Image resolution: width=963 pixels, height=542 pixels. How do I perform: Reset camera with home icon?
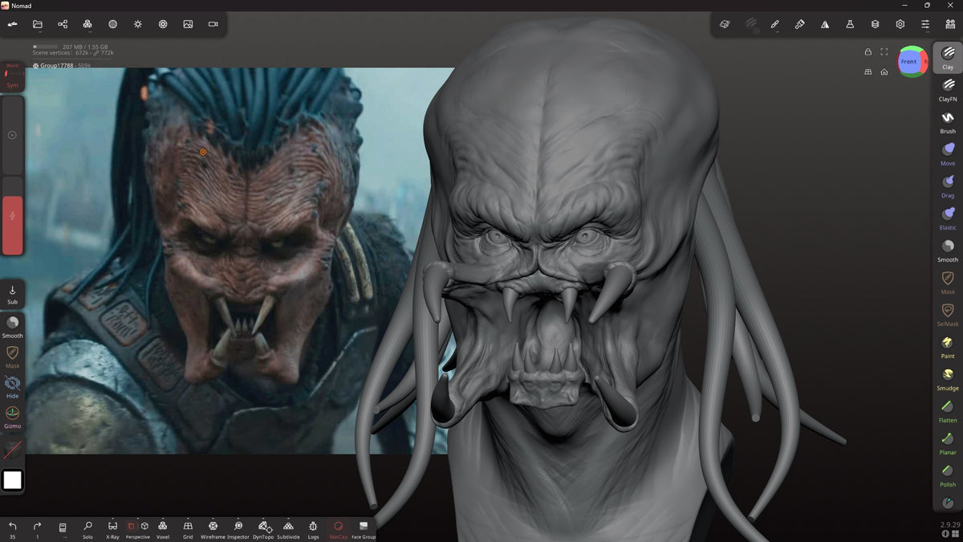pos(884,71)
